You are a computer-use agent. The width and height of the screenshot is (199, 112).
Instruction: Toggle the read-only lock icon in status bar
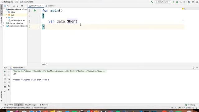(x=193, y=108)
